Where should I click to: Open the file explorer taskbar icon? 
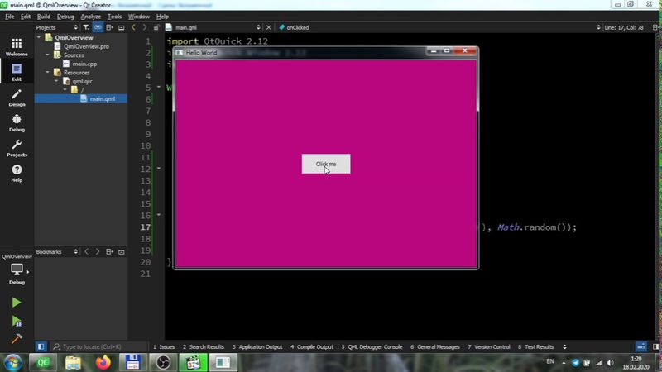pos(73,362)
